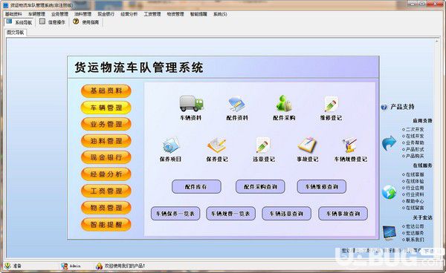This screenshot has width=446, height=273.
Task: Open the 车辆资料 truck icon
Action: tap(192, 103)
